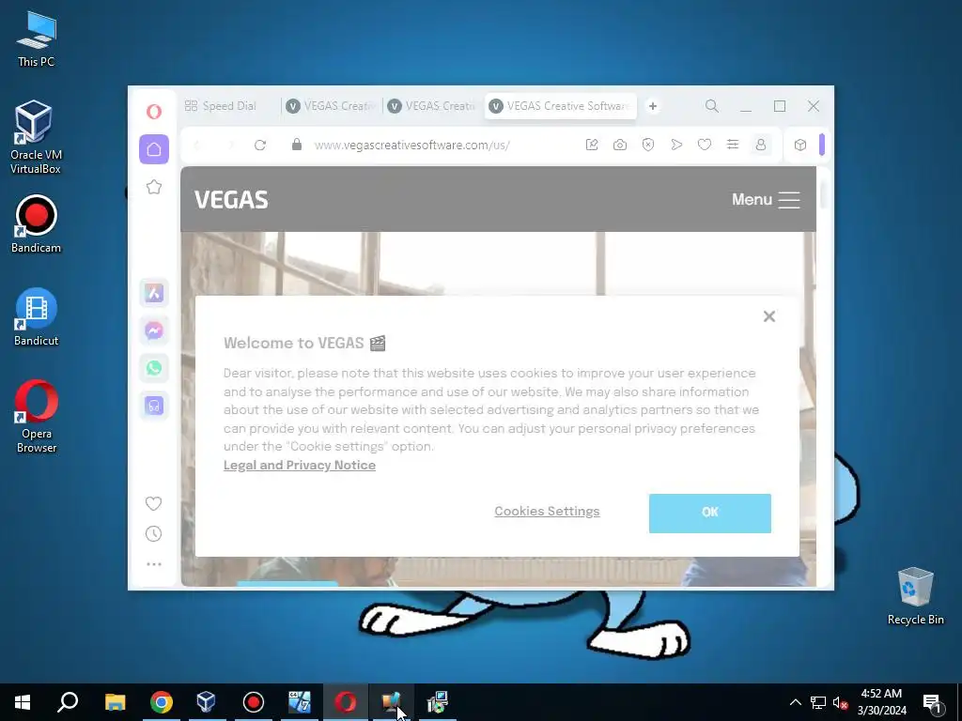Open the Windows Start menu

coord(23,702)
